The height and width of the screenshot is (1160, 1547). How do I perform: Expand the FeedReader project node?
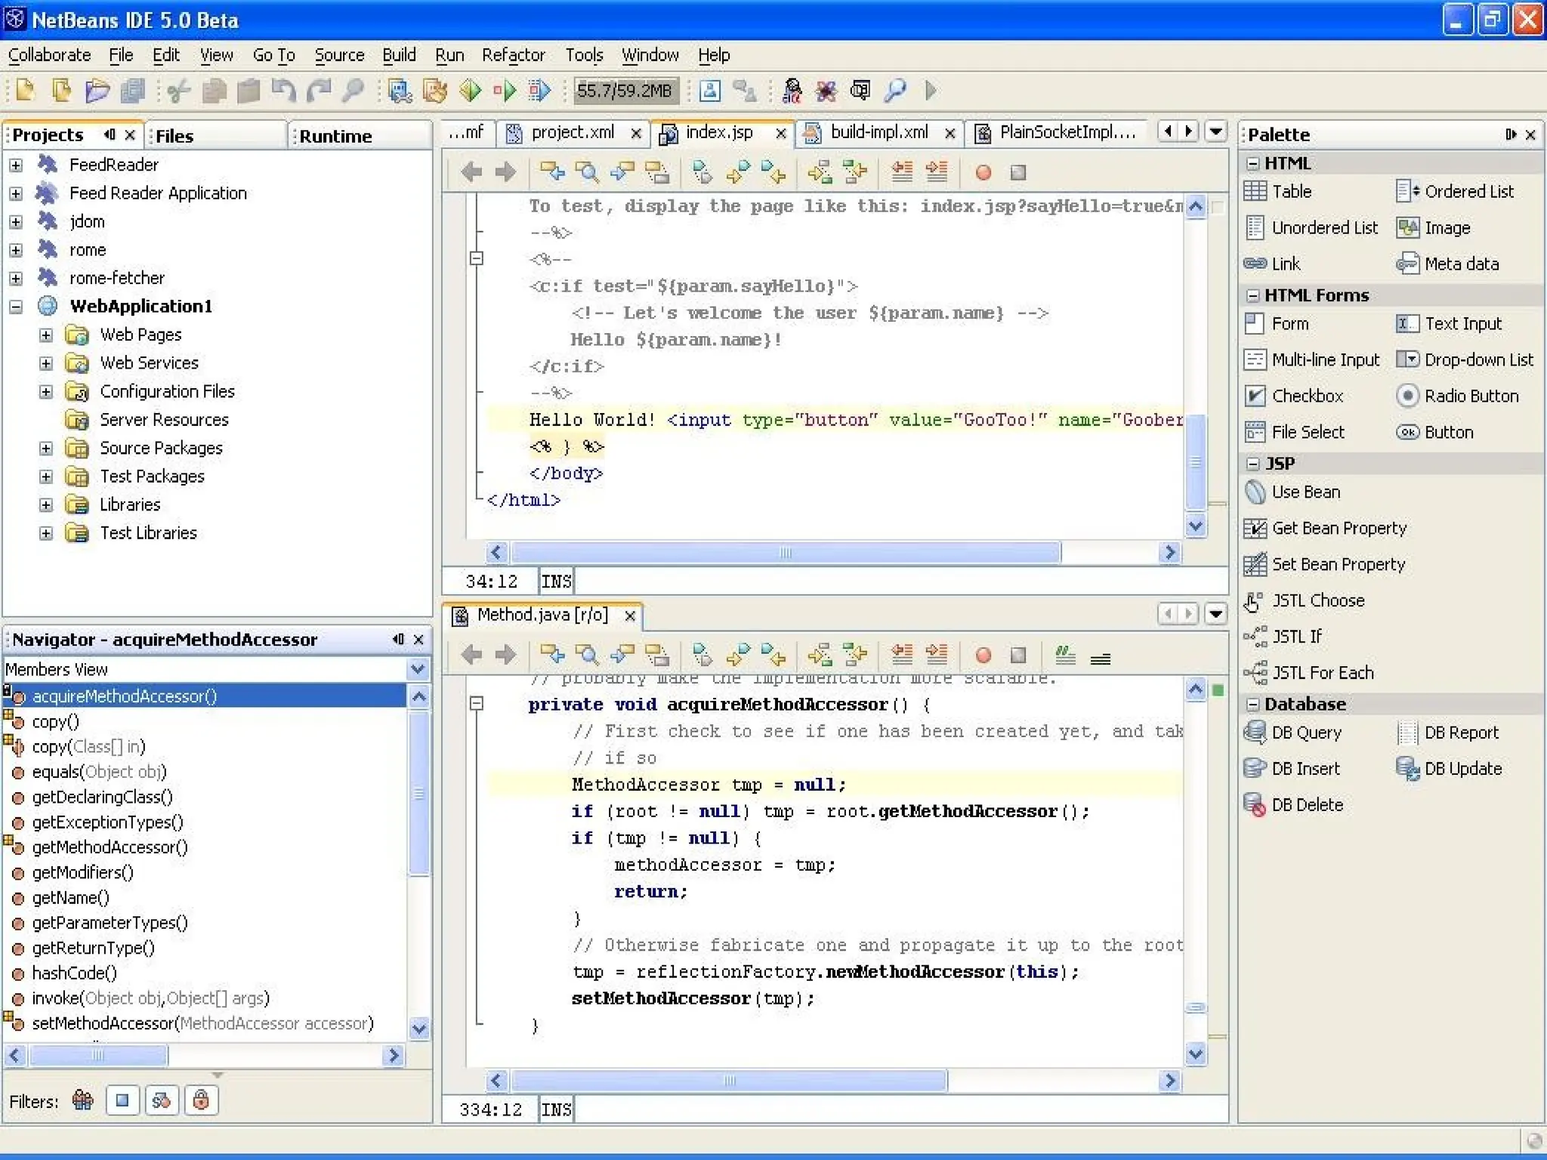[x=16, y=165]
